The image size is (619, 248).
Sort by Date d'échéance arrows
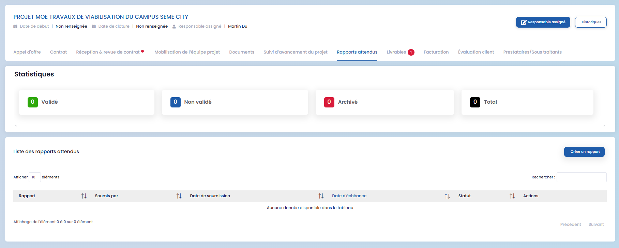(447, 196)
